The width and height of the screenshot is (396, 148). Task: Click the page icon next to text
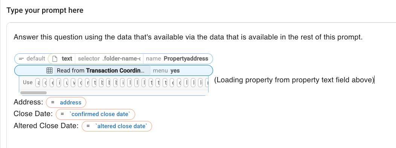point(55,59)
